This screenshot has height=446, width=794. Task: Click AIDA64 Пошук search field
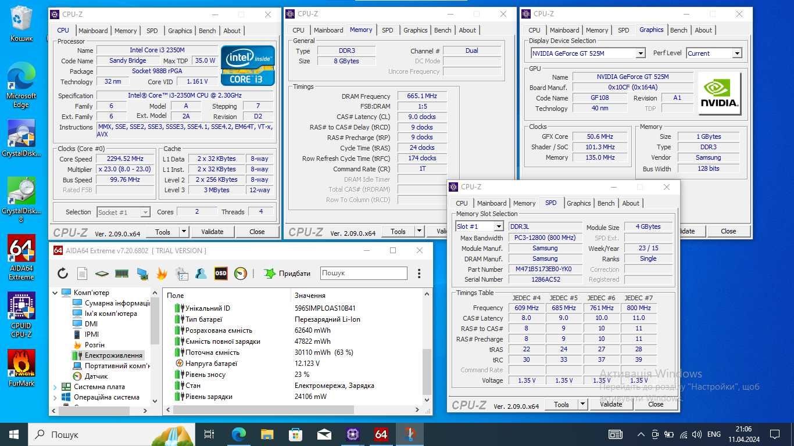[x=363, y=273]
